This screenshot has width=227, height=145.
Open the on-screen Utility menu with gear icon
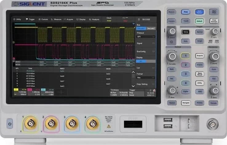[17, 19]
